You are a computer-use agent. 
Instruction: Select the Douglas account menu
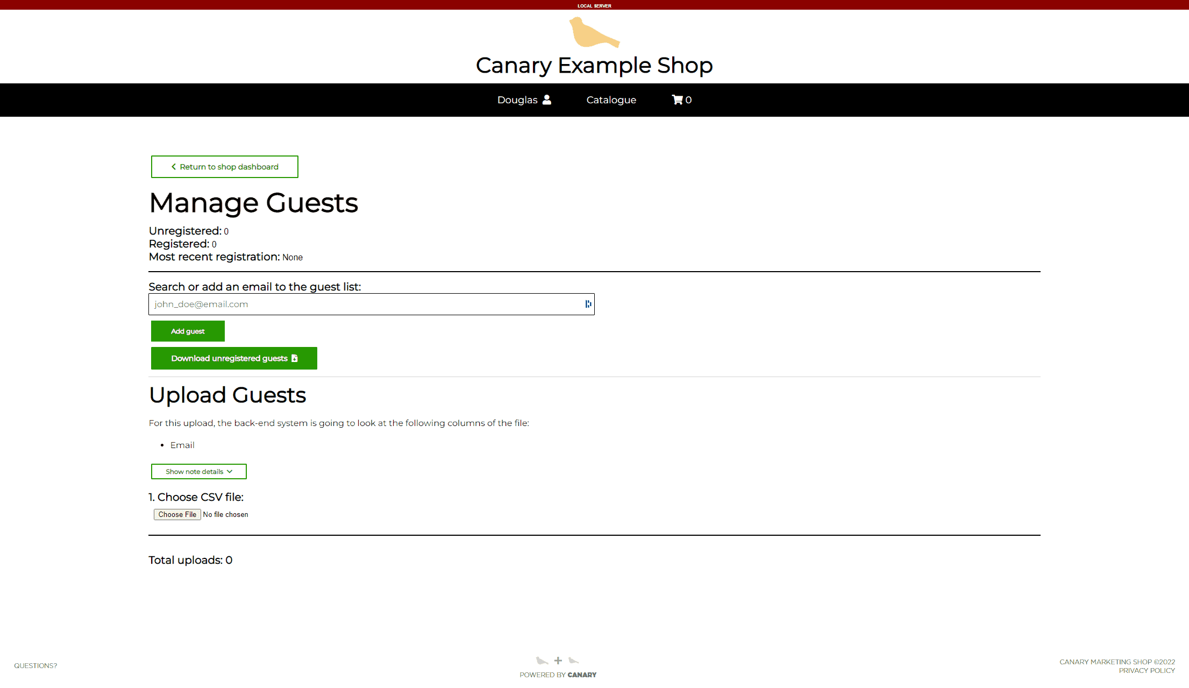pyautogui.click(x=517, y=100)
